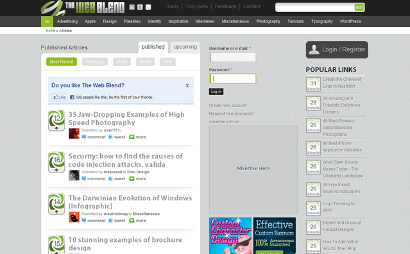Click the 31 blends badge
This screenshot has height=254, width=410.
click(x=313, y=84)
